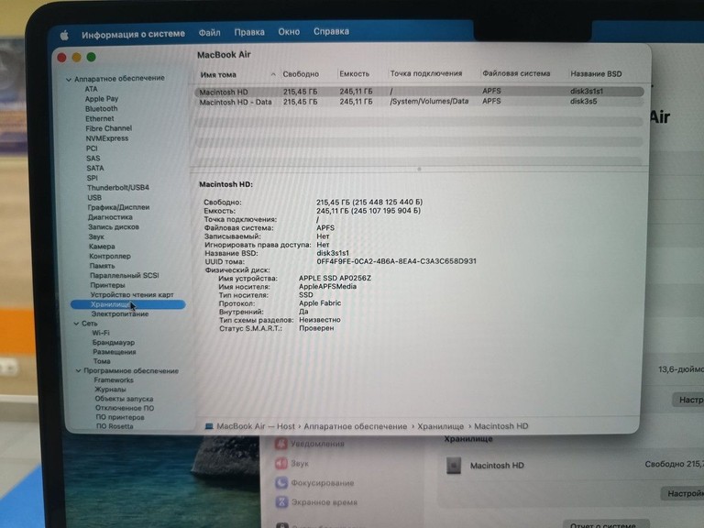The height and width of the screenshot is (528, 704).
Task: Sort by the Файловая система column header
Action: (x=516, y=73)
